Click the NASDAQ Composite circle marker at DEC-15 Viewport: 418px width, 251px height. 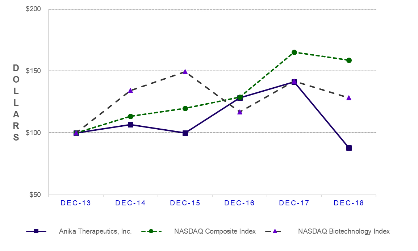[185, 108]
